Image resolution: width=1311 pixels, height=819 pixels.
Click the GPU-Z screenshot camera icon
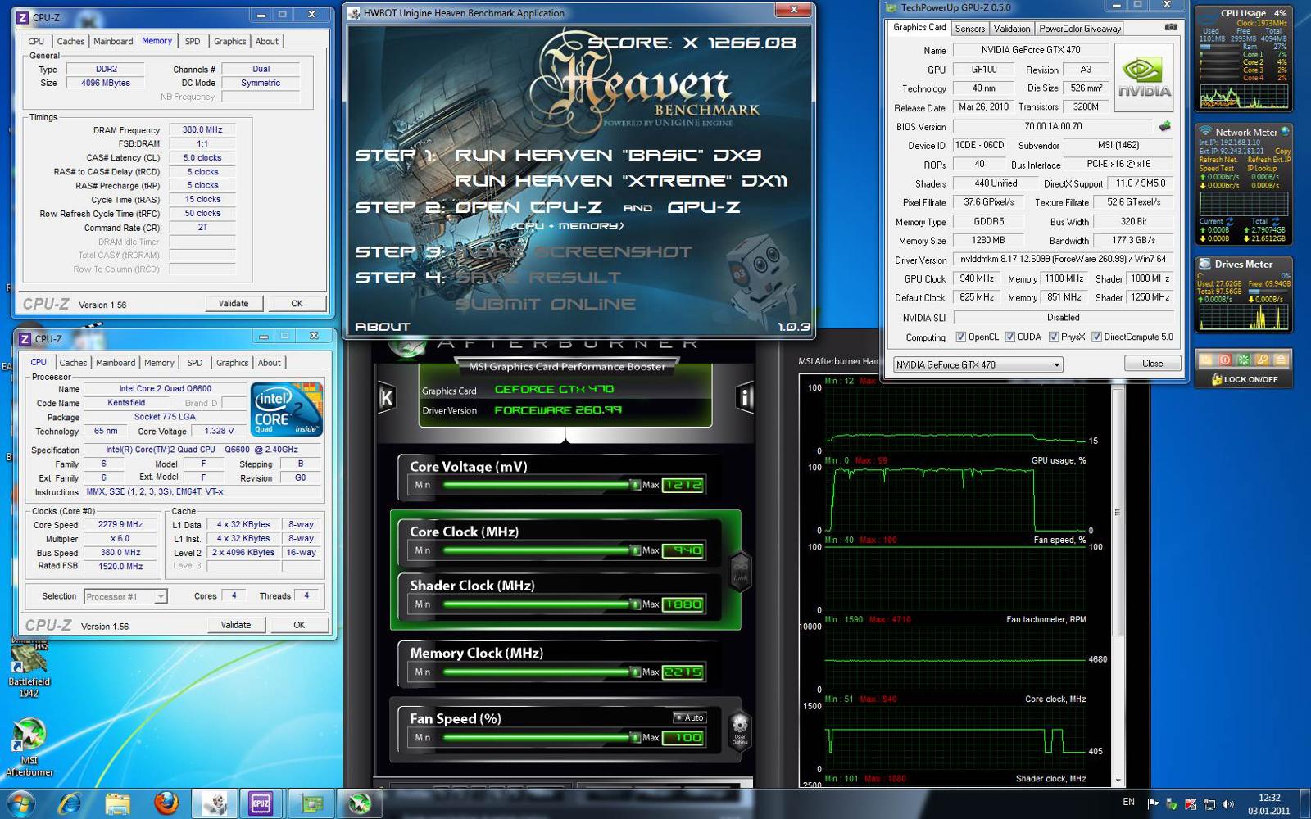click(1172, 27)
